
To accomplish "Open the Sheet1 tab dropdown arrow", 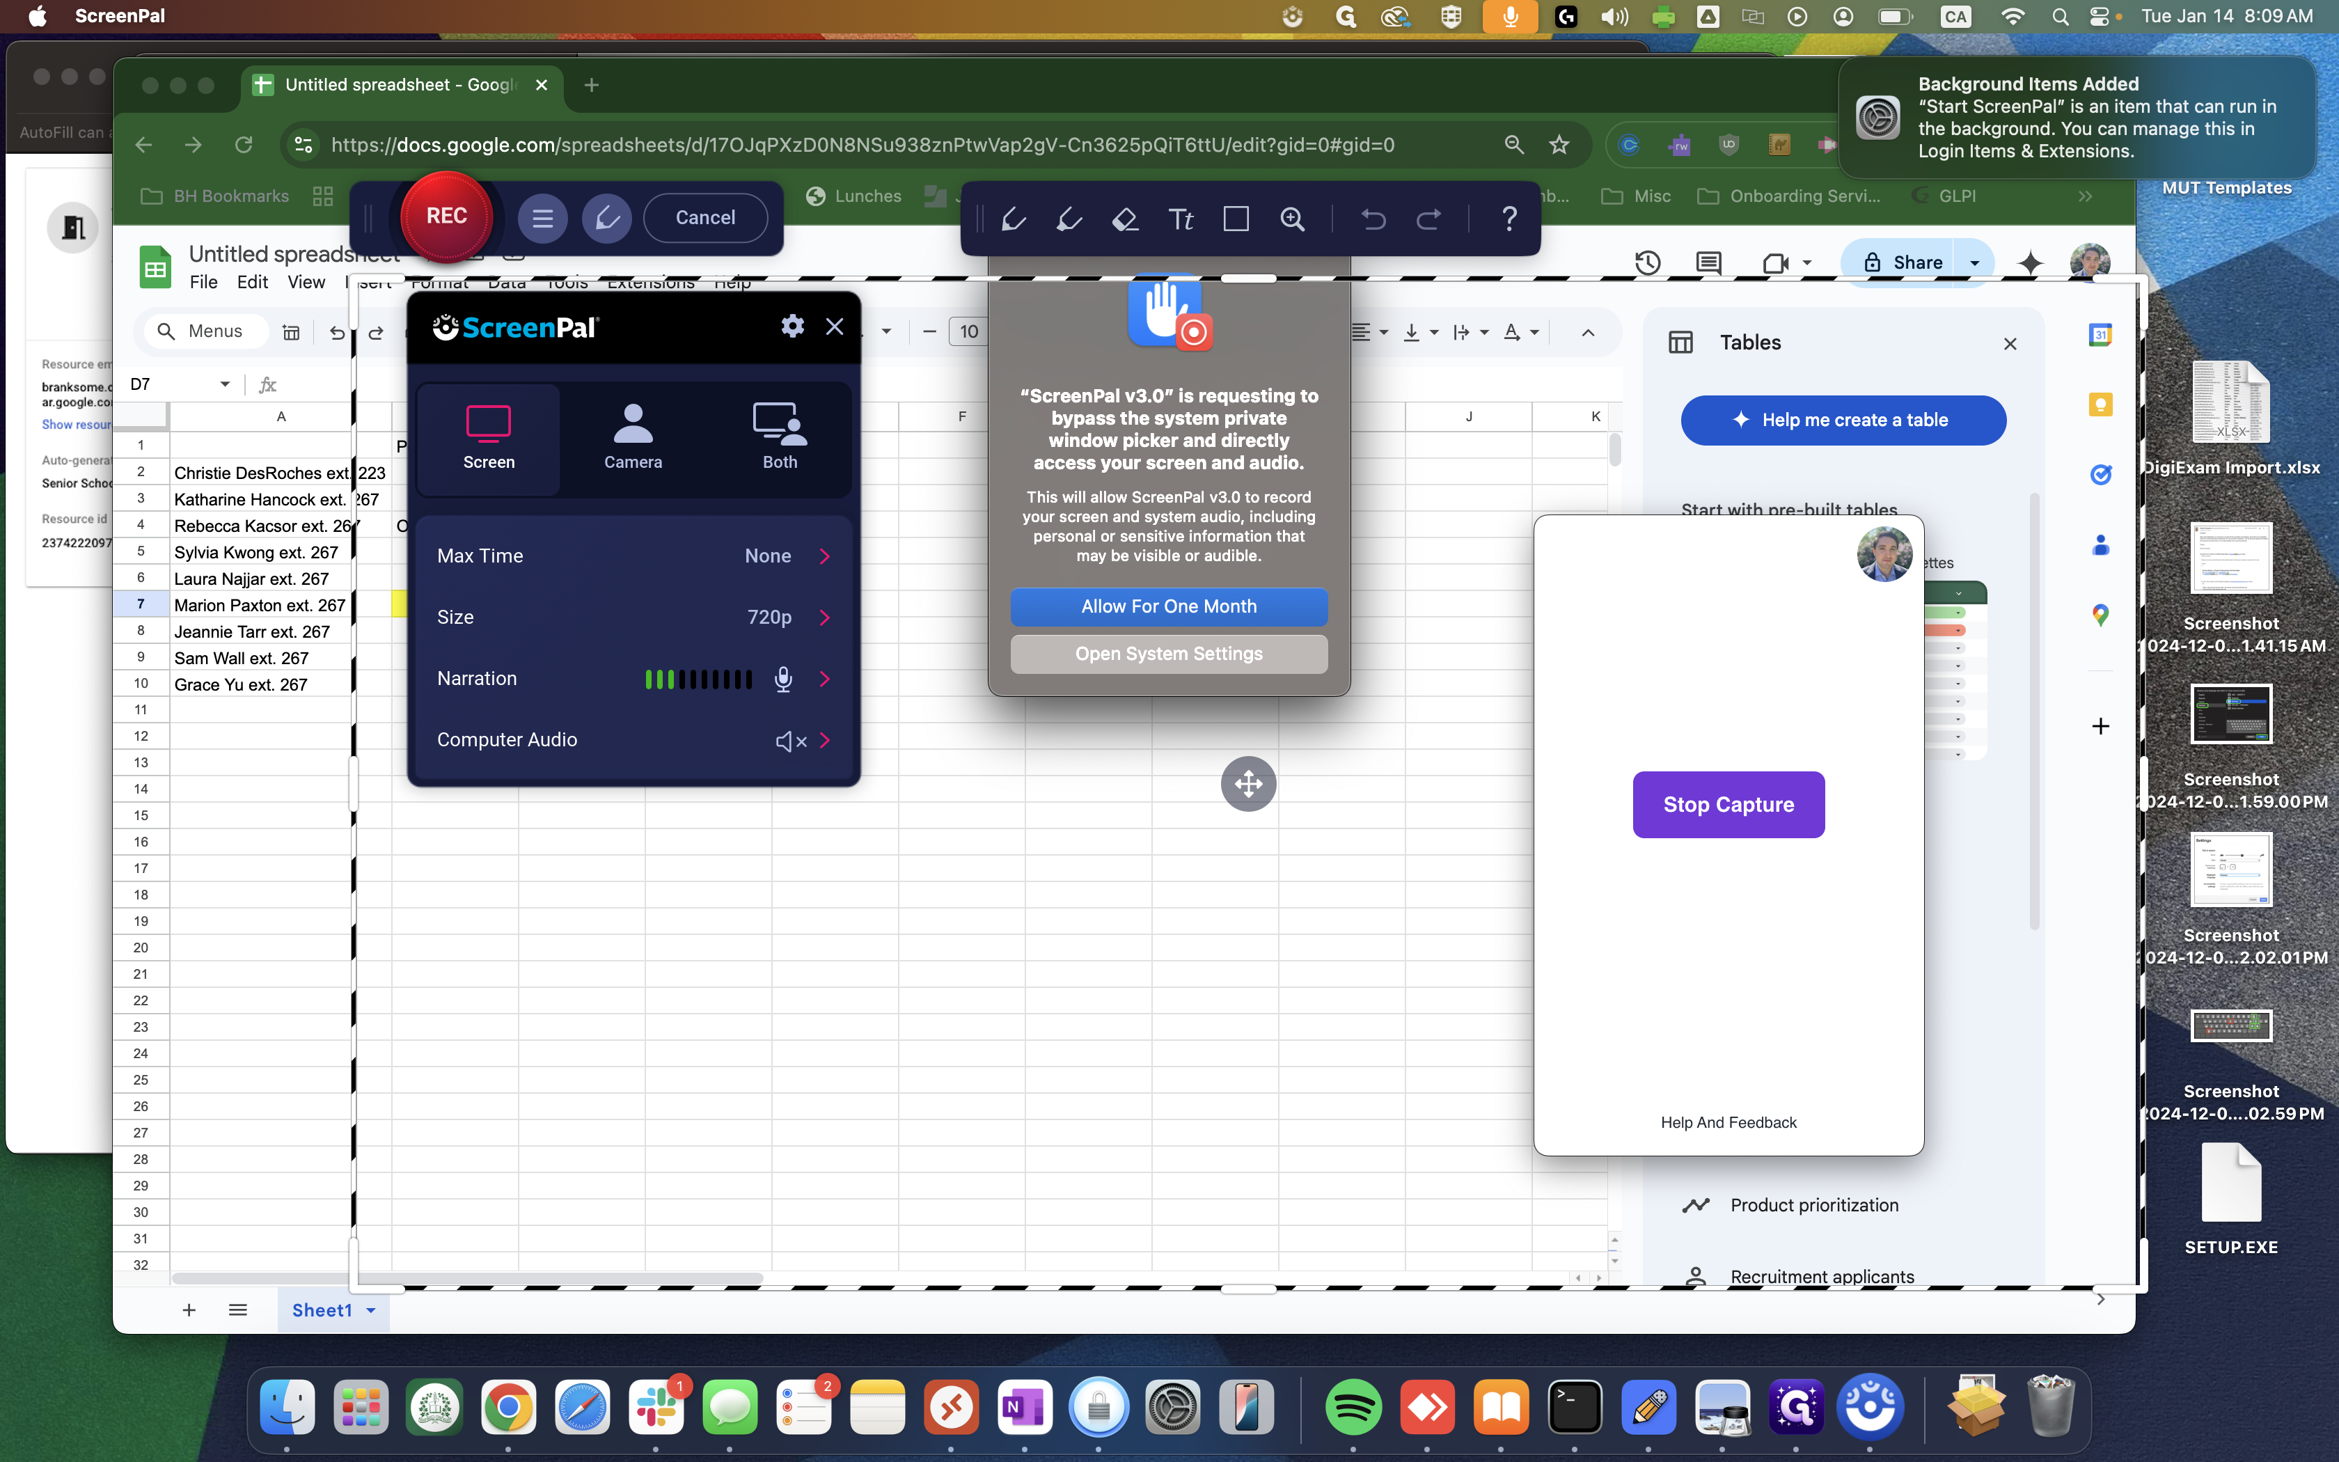I will [370, 1310].
